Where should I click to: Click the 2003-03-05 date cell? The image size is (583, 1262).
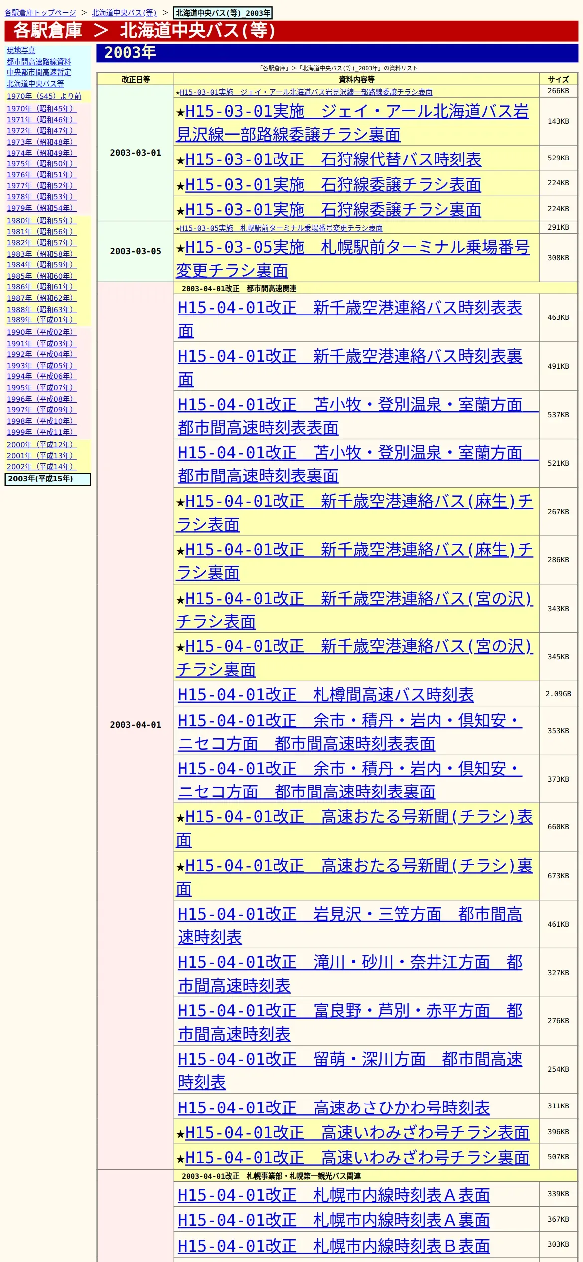tap(136, 251)
